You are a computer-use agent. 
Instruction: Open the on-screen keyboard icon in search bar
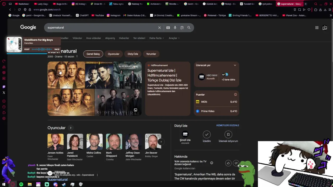click(168, 28)
